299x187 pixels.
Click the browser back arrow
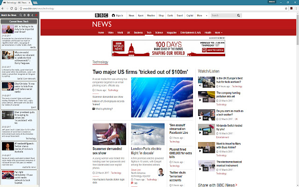pyautogui.click(x=3, y=8)
